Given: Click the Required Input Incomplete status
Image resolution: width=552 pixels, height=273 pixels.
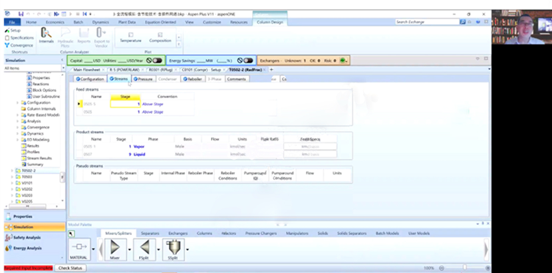Looking at the screenshot, I should (29, 268).
